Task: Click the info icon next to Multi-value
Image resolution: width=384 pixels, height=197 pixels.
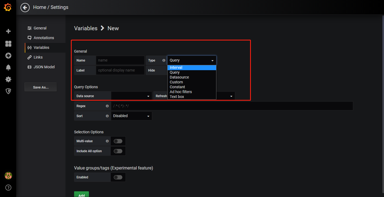Action: tap(107, 141)
